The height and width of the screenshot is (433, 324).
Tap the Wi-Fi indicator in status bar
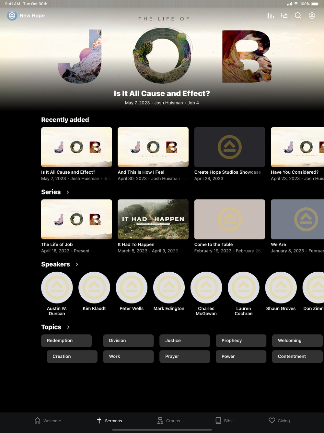[296, 4]
